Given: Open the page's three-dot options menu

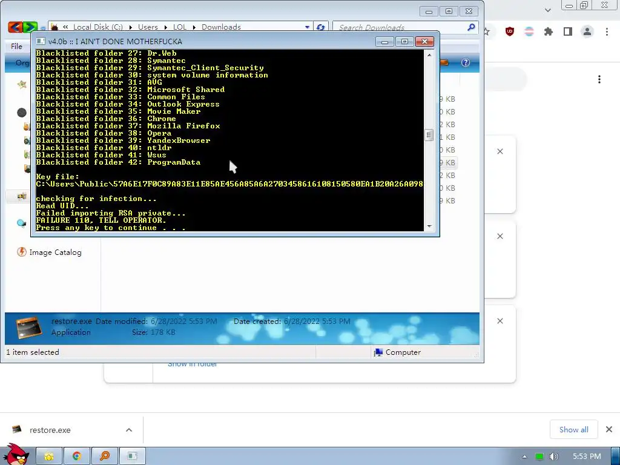Looking at the screenshot, I should click(x=599, y=79).
